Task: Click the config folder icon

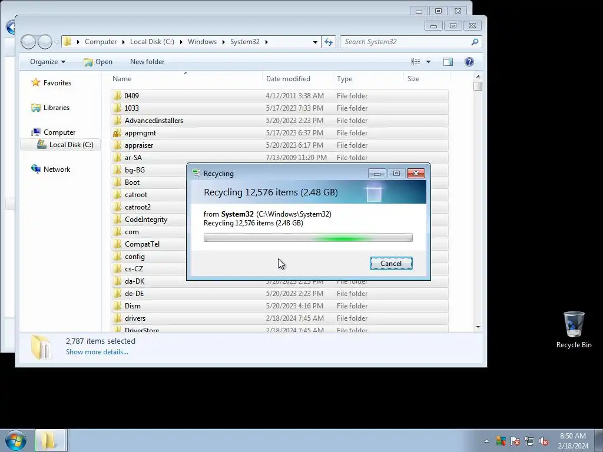Action: click(x=117, y=257)
